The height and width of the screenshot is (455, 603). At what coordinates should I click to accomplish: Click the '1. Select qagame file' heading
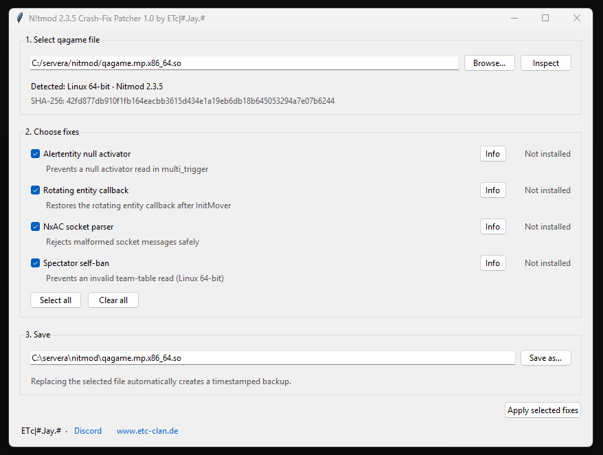(62, 40)
